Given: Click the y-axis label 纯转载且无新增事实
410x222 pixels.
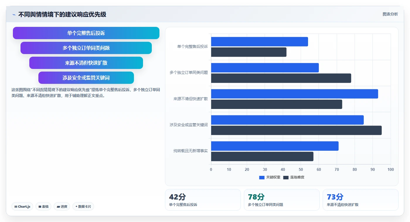Looking at the screenshot, I should (x=190, y=151).
